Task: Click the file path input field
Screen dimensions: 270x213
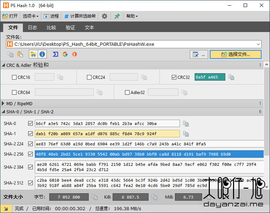Action: (x=134, y=44)
